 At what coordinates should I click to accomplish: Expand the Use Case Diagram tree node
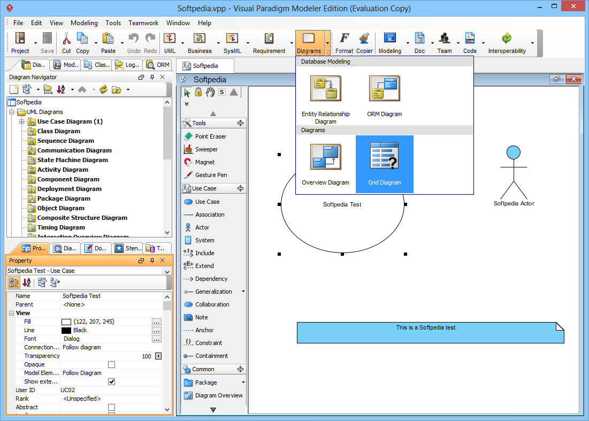click(22, 121)
